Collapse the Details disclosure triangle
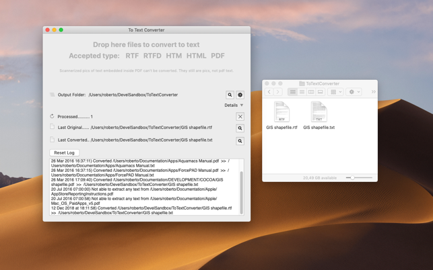This screenshot has height=270, width=433. point(242,105)
